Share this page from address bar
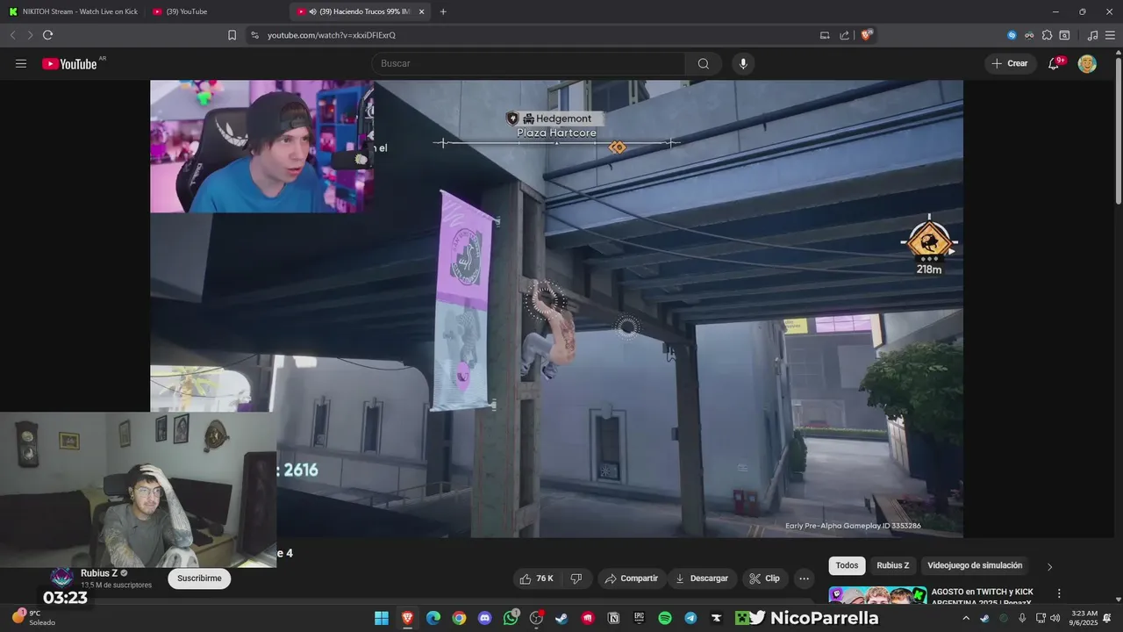The width and height of the screenshot is (1123, 632). tap(844, 35)
